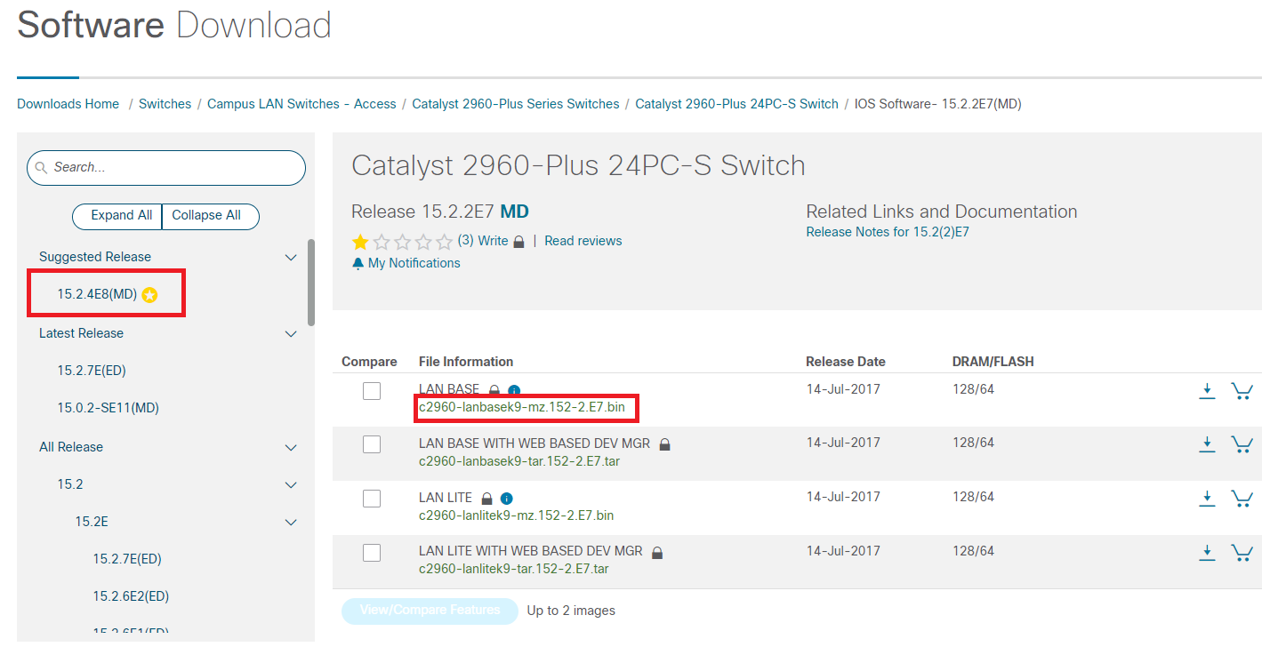Image resolution: width=1286 pixels, height=671 pixels.
Task: Add LAN LITE image to cart
Action: click(1242, 499)
